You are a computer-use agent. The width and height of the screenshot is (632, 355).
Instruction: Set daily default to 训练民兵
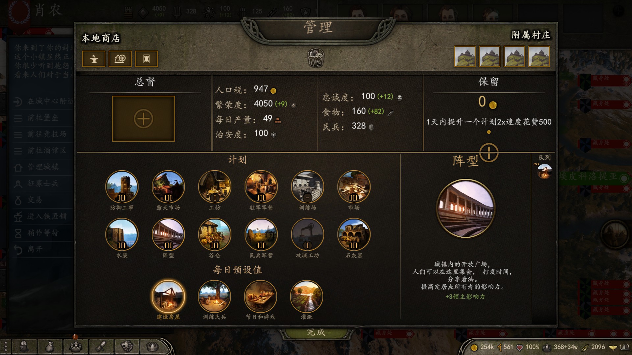pyautogui.click(x=214, y=296)
